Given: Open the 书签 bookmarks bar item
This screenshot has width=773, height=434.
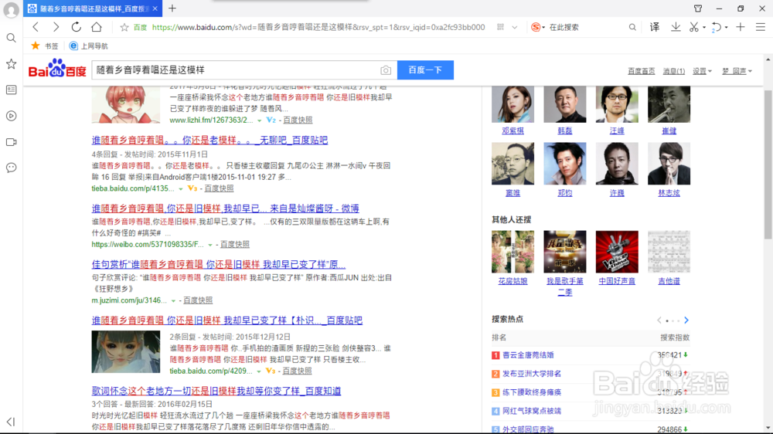Looking at the screenshot, I should (x=46, y=46).
